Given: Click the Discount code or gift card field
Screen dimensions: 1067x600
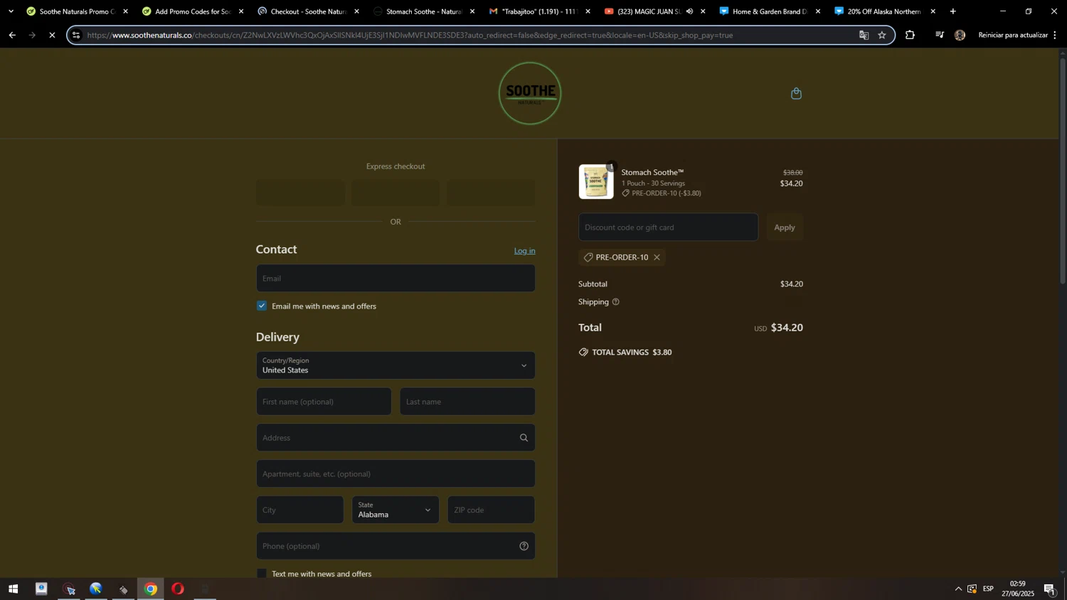Looking at the screenshot, I should (668, 227).
